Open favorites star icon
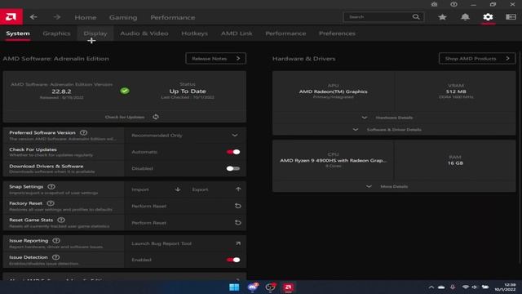 (442, 17)
